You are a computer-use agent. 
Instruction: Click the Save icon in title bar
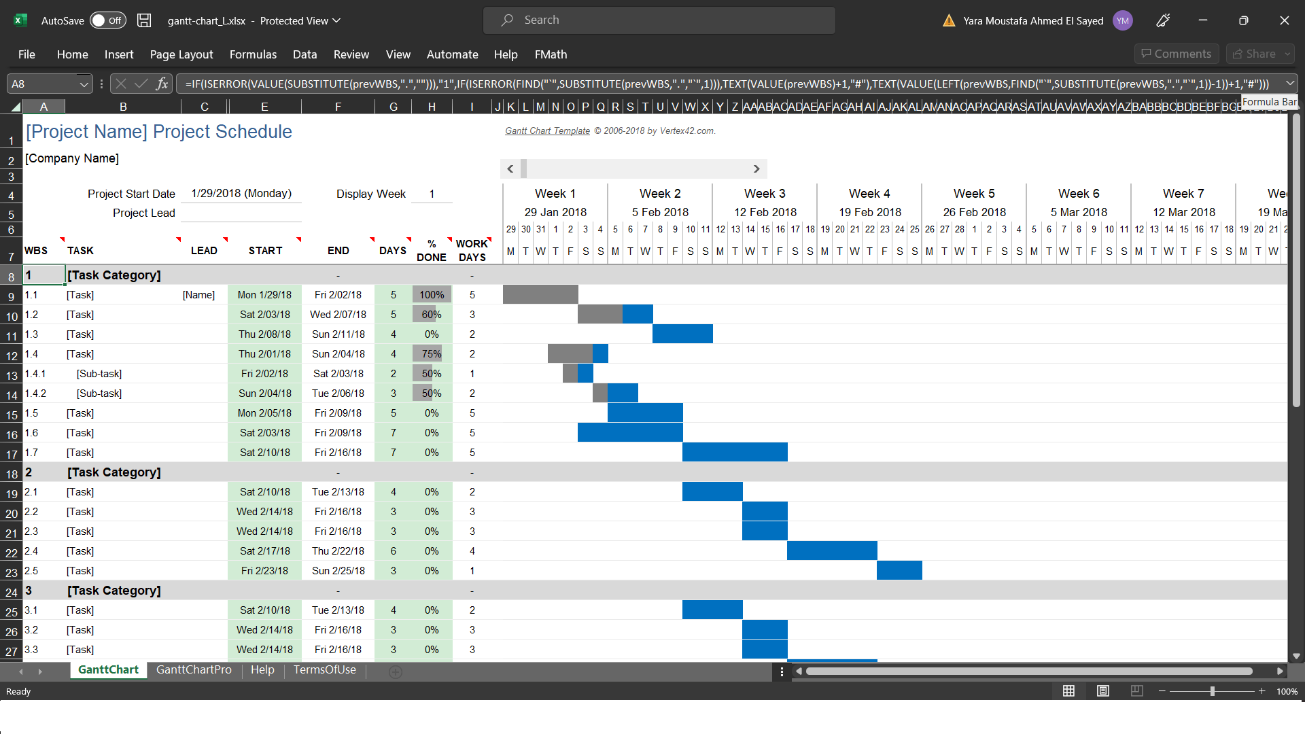pos(144,20)
